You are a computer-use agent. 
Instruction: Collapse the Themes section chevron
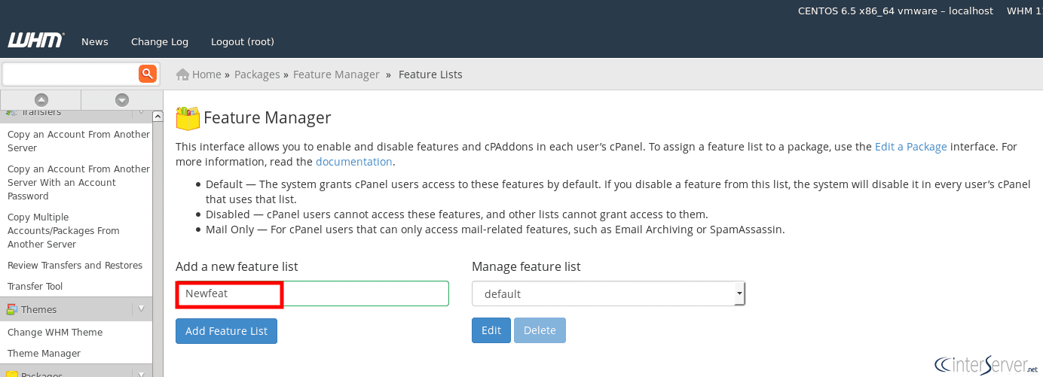pos(141,309)
